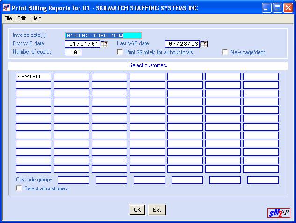Click the customer field directly below KEYTEM
Screen dimensions: 296x223
pos(34,85)
